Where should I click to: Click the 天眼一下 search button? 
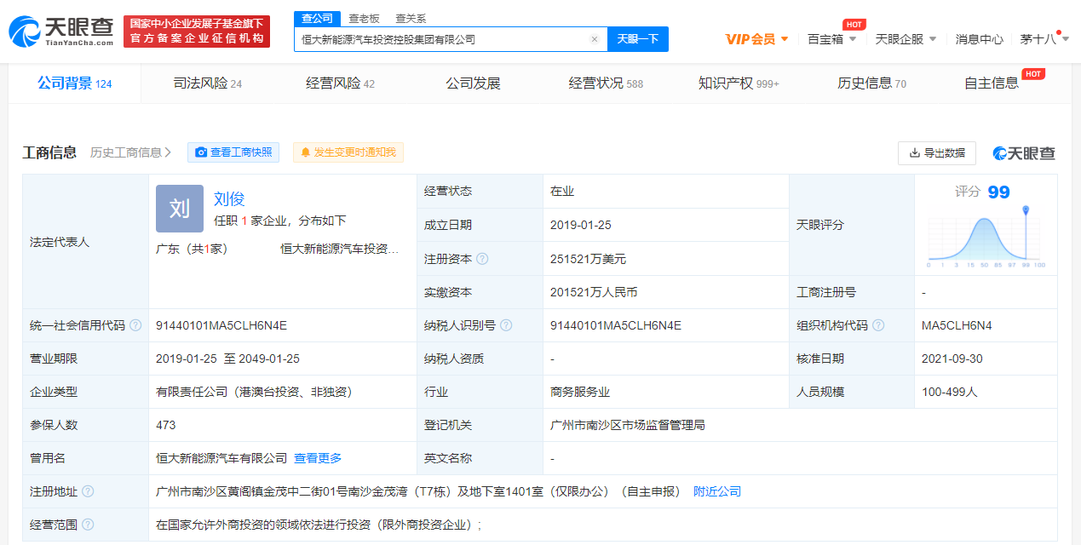click(x=638, y=39)
